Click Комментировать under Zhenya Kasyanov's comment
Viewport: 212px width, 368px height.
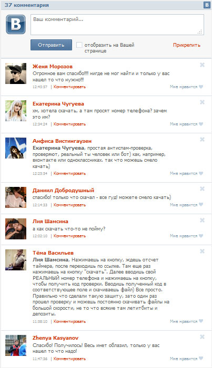pos(69,359)
